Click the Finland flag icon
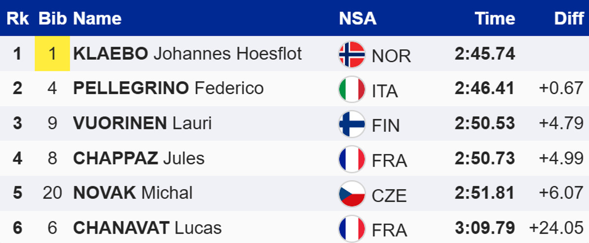589x243 pixels. coord(352,124)
